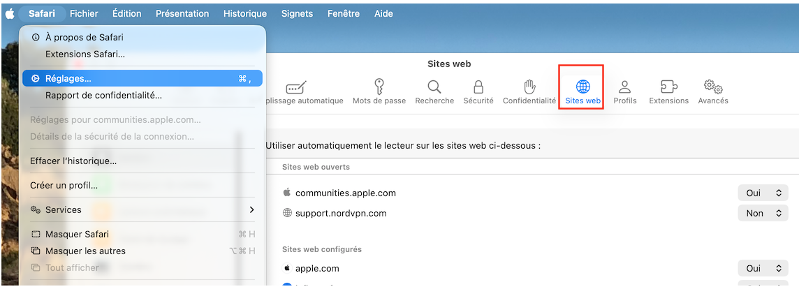Select Masquer Safari menu entry

pyautogui.click(x=77, y=234)
